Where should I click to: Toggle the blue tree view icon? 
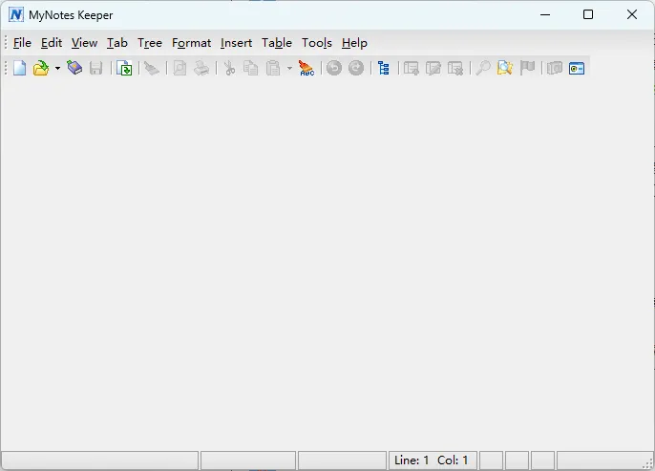384,68
